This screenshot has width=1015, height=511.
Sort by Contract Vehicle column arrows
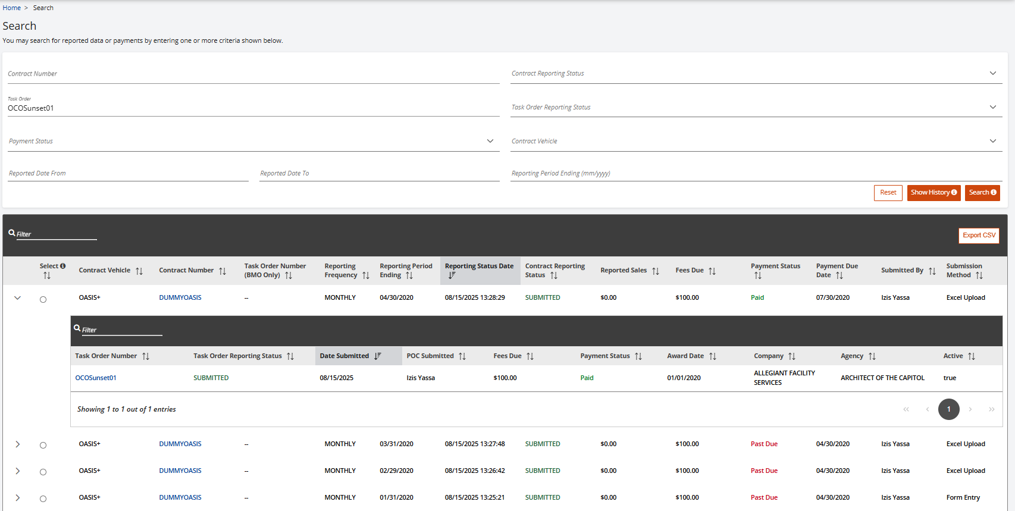(x=139, y=271)
